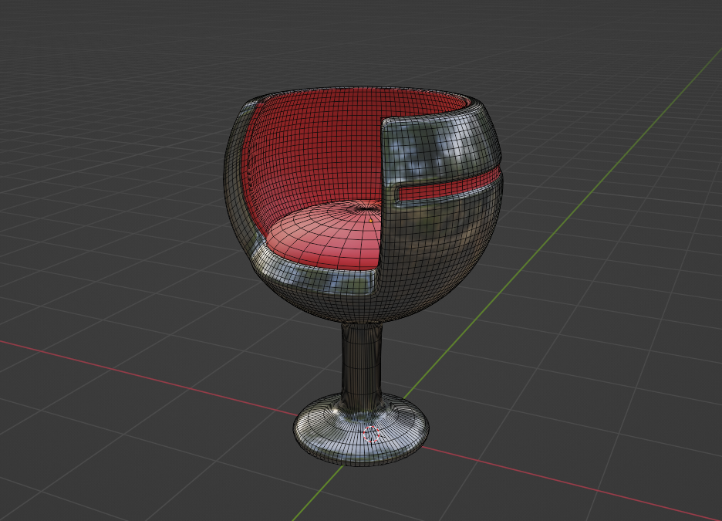Click the underside of the shell above the stem
The width and height of the screenshot is (722, 521).
click(363, 313)
